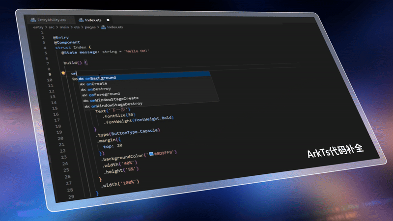Open the 'pages' breadcrumb segment
The width and height of the screenshot is (393, 221).
pos(90,27)
